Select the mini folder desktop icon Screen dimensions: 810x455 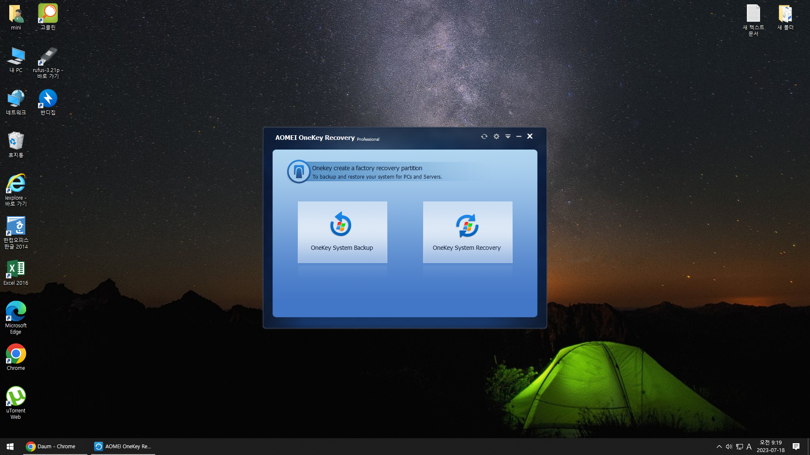click(x=16, y=18)
